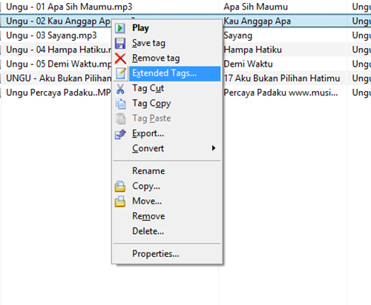
Task: Select file Ungu - 02 Kau Anggap Apa
Action: coord(59,21)
